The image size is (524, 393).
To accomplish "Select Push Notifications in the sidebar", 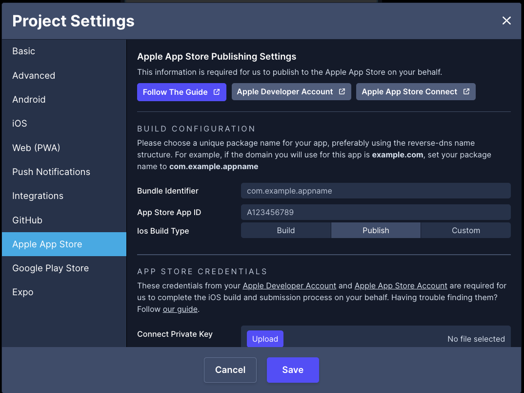I will pos(64,172).
